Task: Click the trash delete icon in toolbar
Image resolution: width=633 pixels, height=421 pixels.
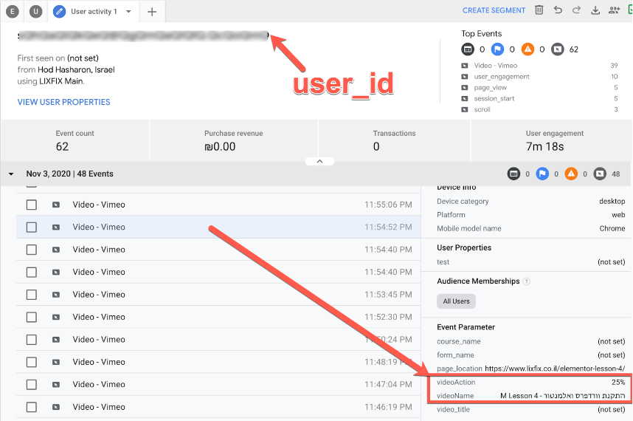Action: coord(539,10)
